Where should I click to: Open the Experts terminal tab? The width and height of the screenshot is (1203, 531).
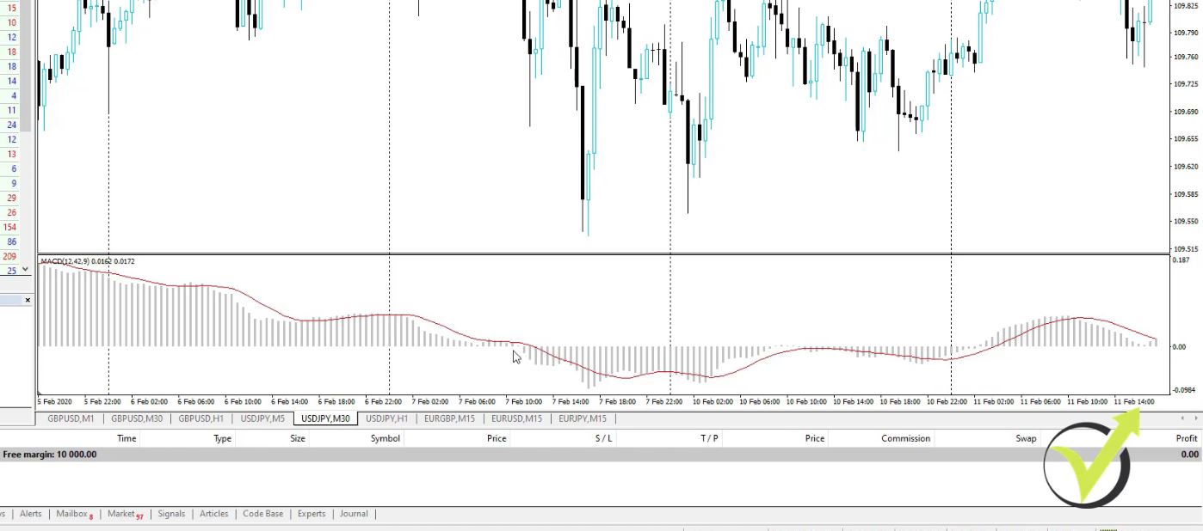[312, 514]
